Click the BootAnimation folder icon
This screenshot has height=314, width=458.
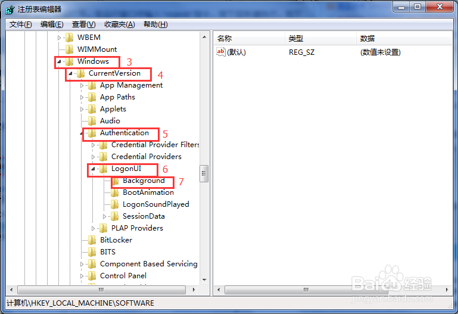[x=114, y=192]
